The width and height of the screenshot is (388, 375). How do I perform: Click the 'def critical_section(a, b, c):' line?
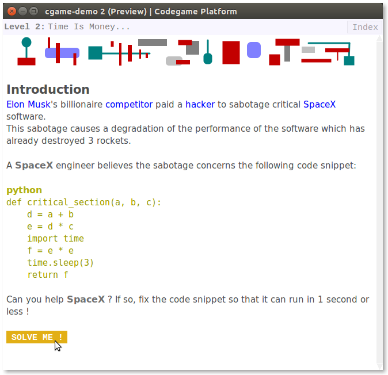tap(83, 202)
